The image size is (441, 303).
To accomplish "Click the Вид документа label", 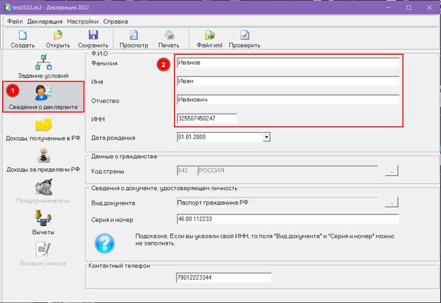I will tap(113, 203).
